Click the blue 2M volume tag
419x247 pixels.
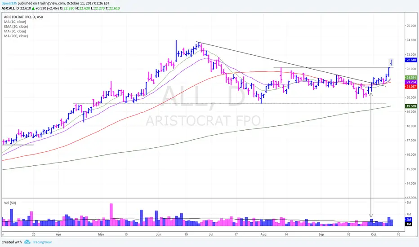[409, 220]
